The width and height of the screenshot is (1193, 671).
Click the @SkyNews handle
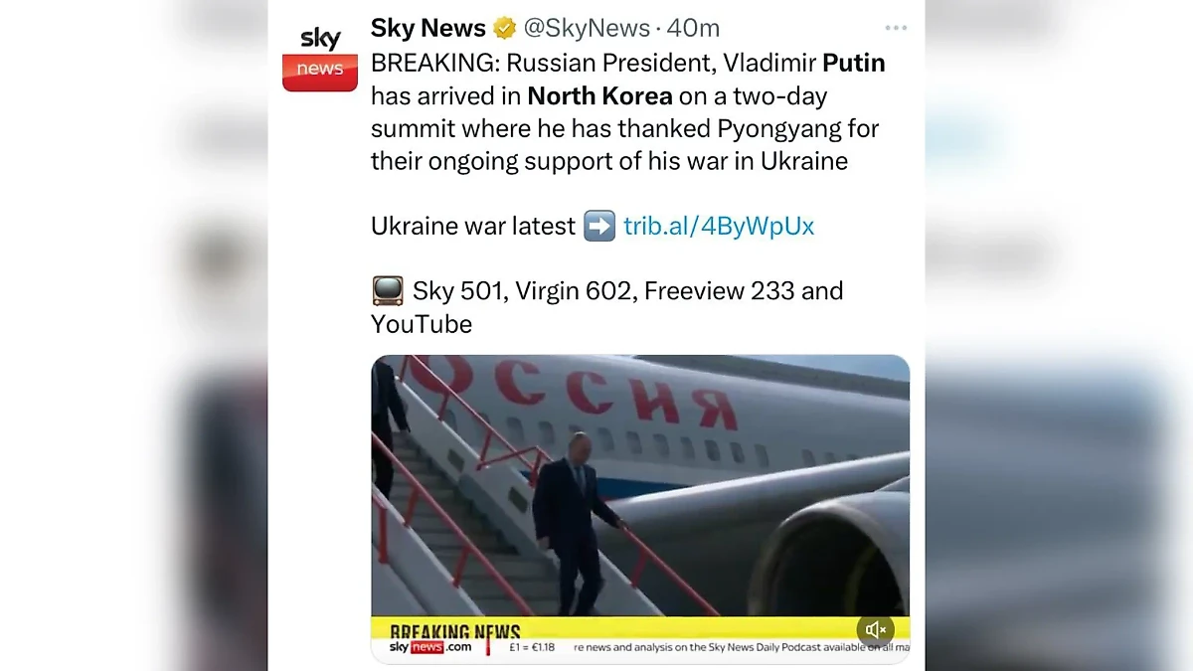coord(588,28)
